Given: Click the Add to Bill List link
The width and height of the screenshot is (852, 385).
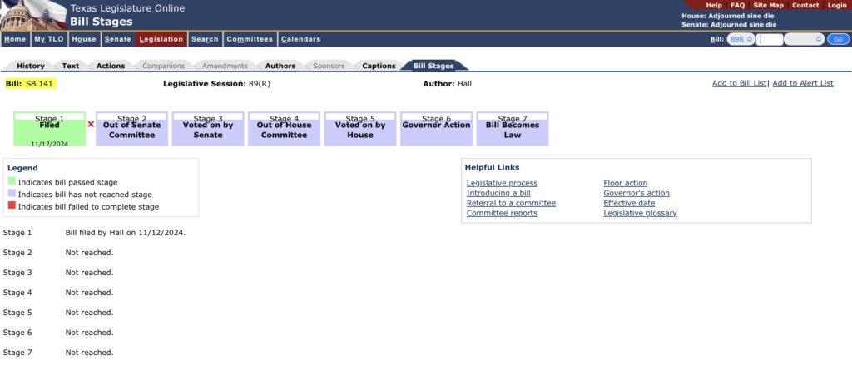Looking at the screenshot, I should (x=739, y=83).
